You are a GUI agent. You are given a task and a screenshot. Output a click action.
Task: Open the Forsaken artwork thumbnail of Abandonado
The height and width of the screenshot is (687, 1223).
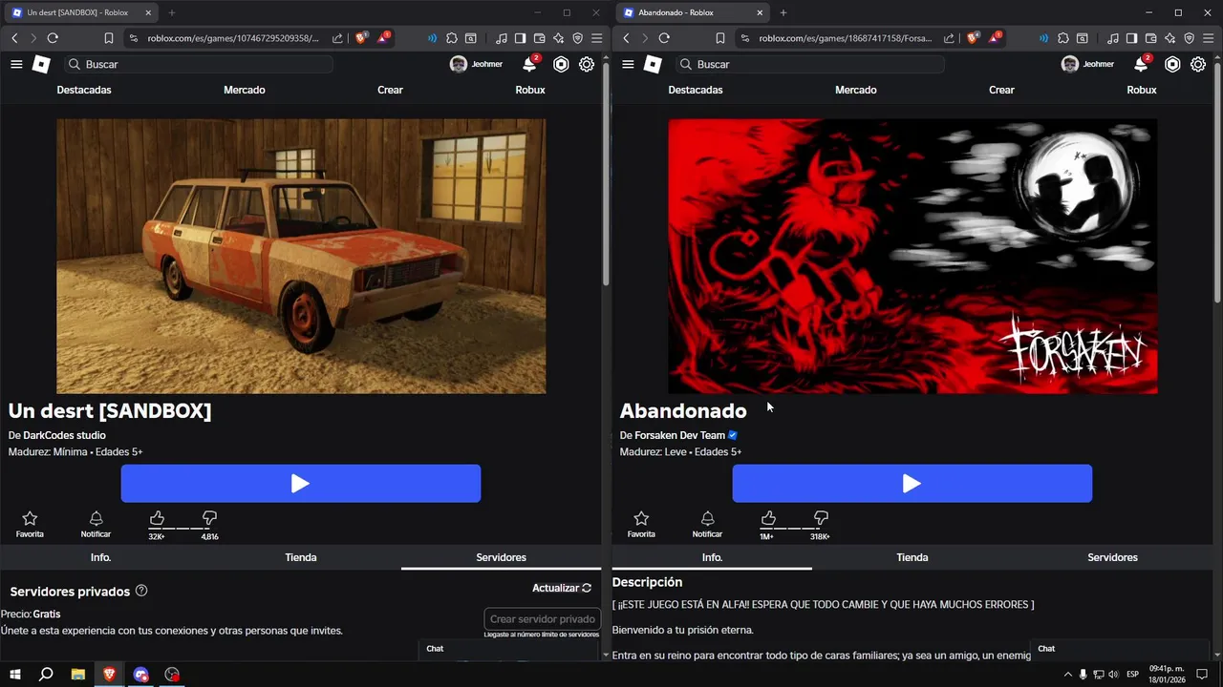coord(912,256)
